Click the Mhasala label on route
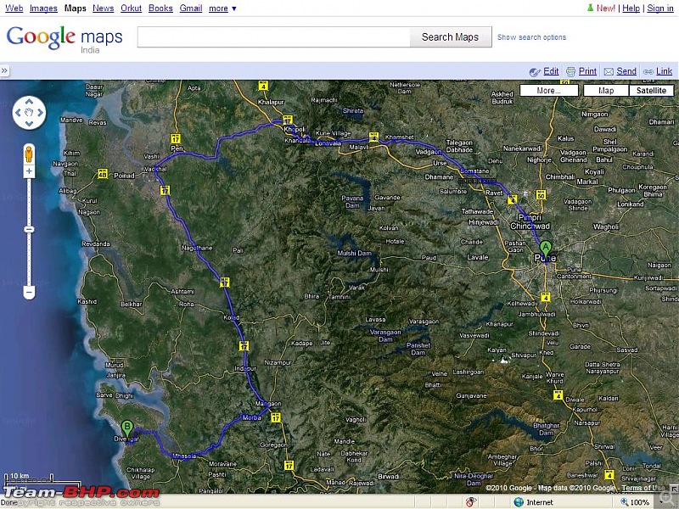Viewport: 679px width, 509px height. (x=184, y=456)
